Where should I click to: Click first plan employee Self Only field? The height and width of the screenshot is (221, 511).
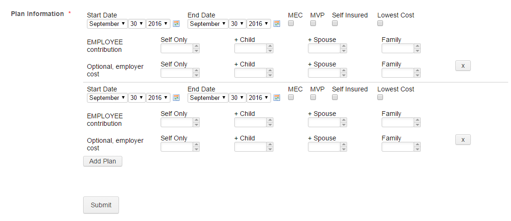tap(177, 48)
